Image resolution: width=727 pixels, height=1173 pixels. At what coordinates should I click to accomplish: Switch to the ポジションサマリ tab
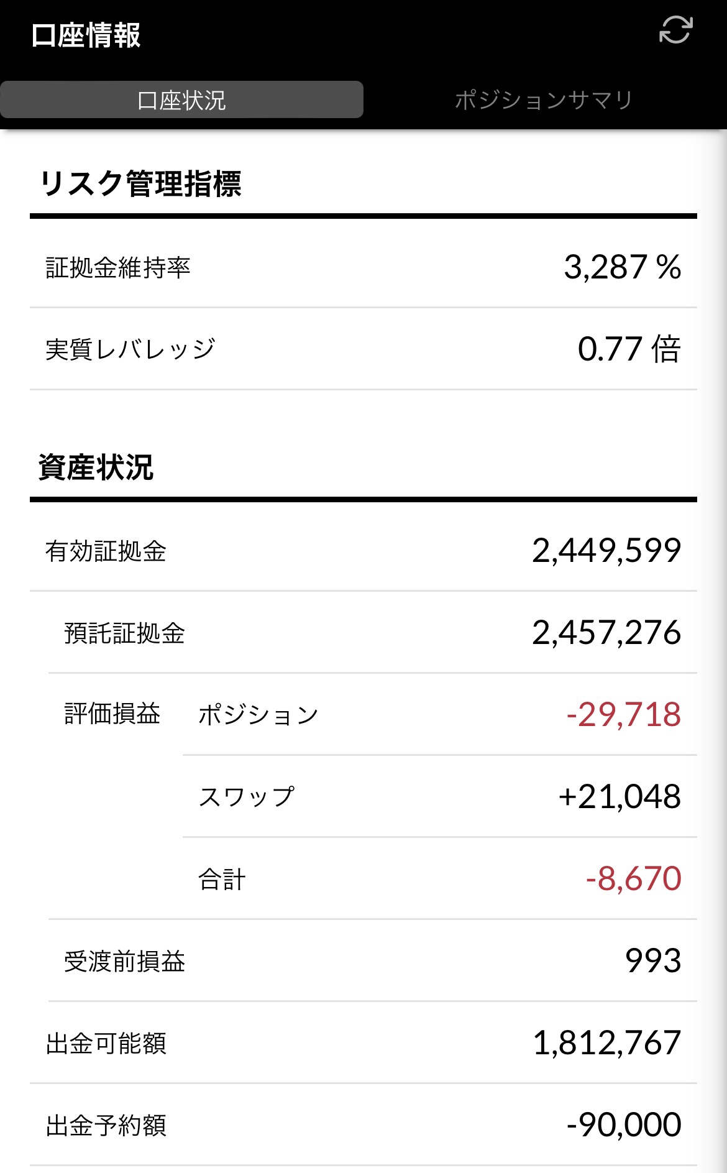[x=544, y=99]
